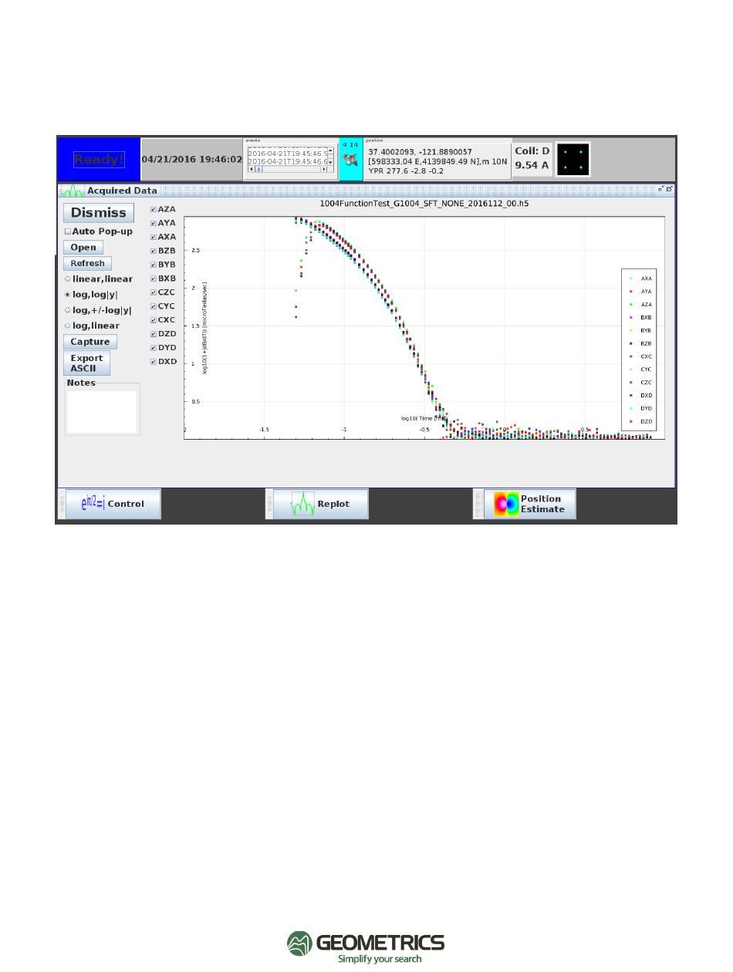This screenshot has height=972, width=733.
Task: Toggle the BZB channel checkbox
Action: click(154, 251)
